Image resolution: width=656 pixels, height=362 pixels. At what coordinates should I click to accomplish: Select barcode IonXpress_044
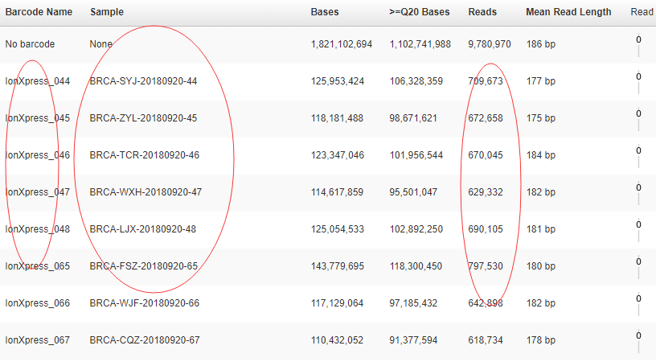pos(38,81)
